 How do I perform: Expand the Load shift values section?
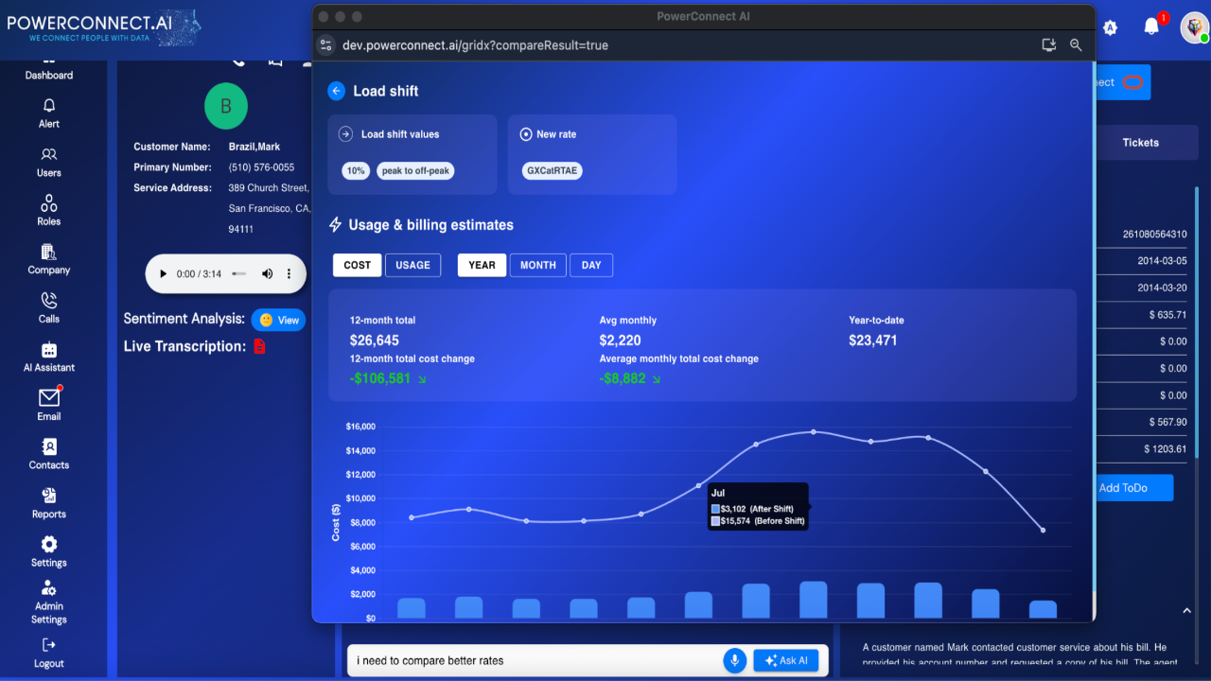click(x=346, y=134)
